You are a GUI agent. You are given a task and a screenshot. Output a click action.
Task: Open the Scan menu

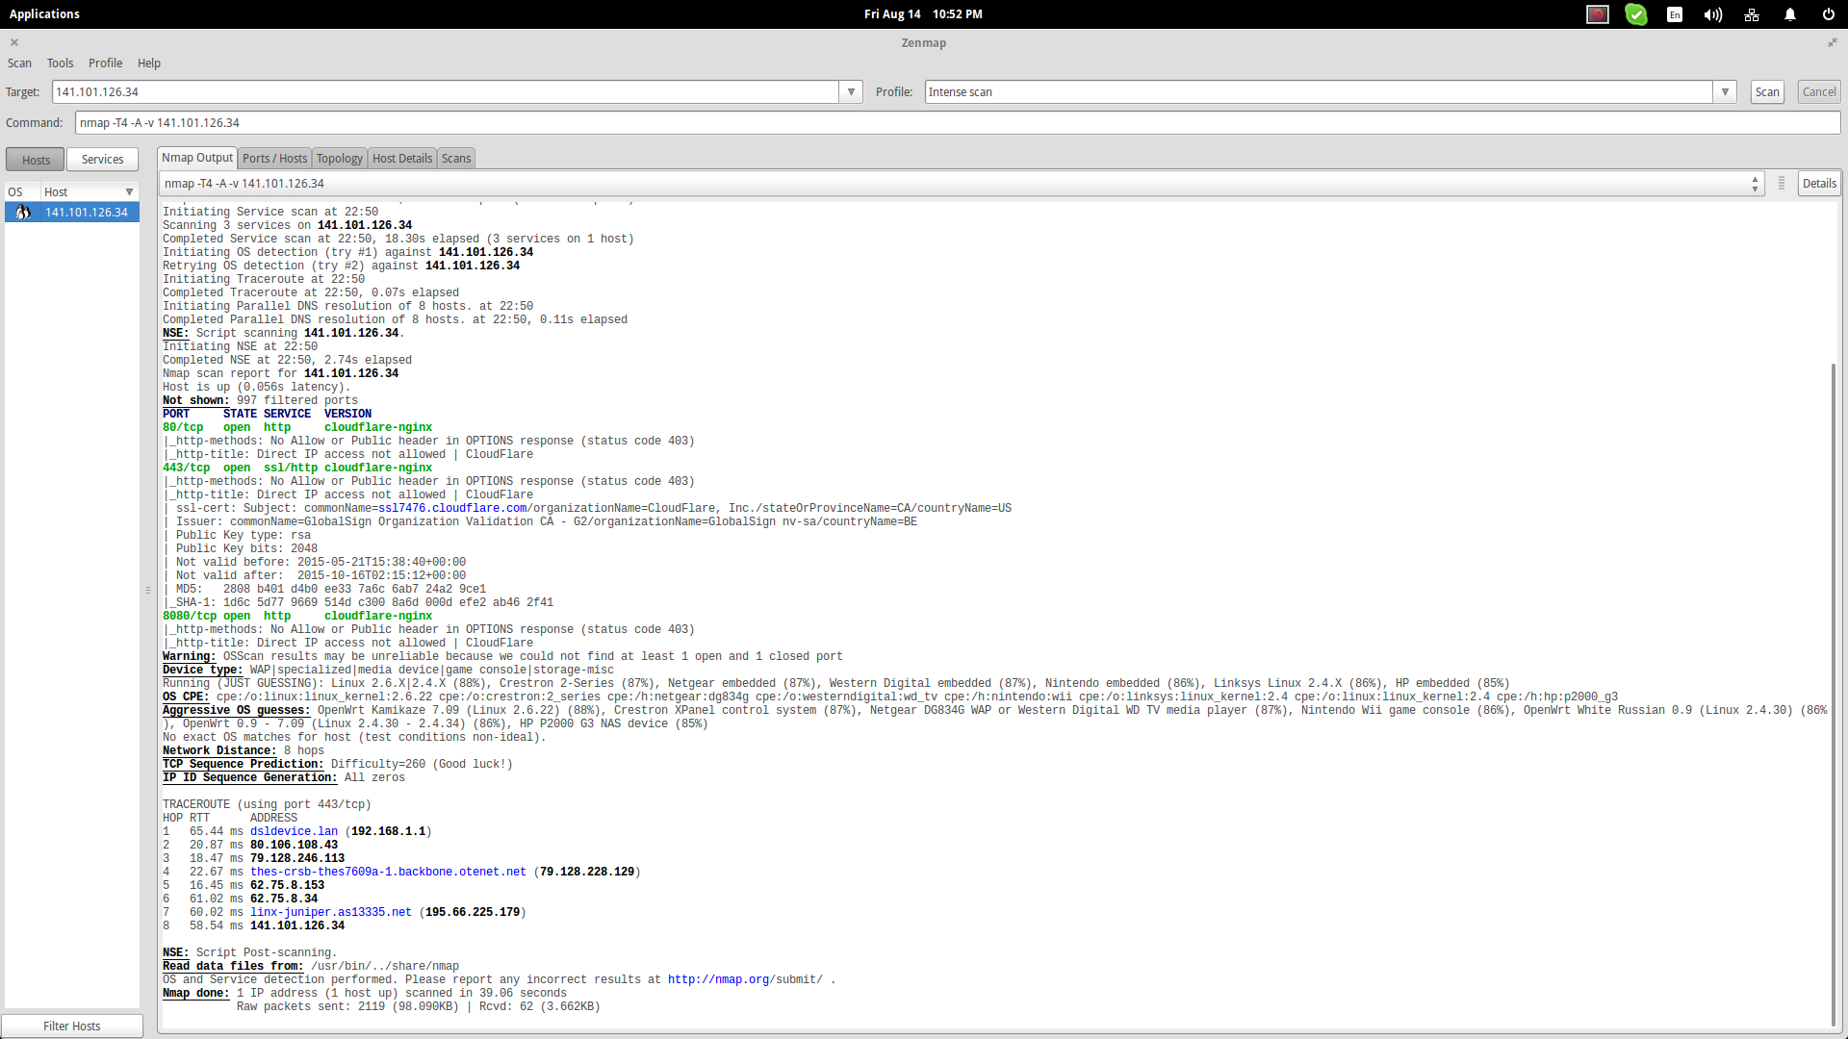click(x=19, y=63)
